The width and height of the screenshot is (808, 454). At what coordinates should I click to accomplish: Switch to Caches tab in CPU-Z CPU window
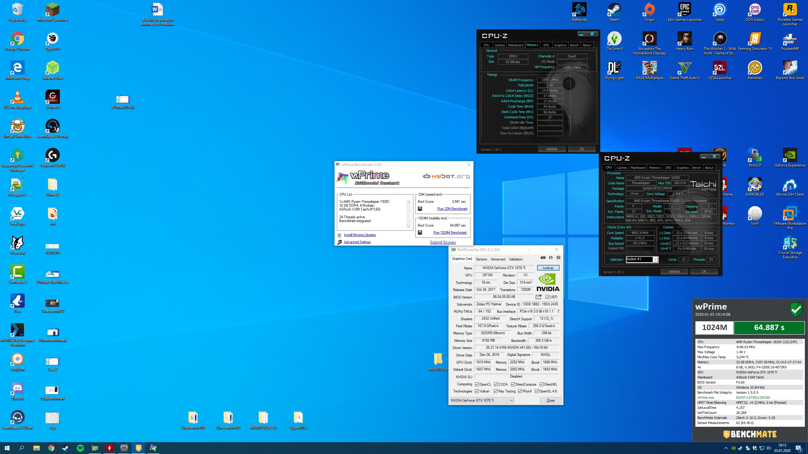[x=622, y=168]
